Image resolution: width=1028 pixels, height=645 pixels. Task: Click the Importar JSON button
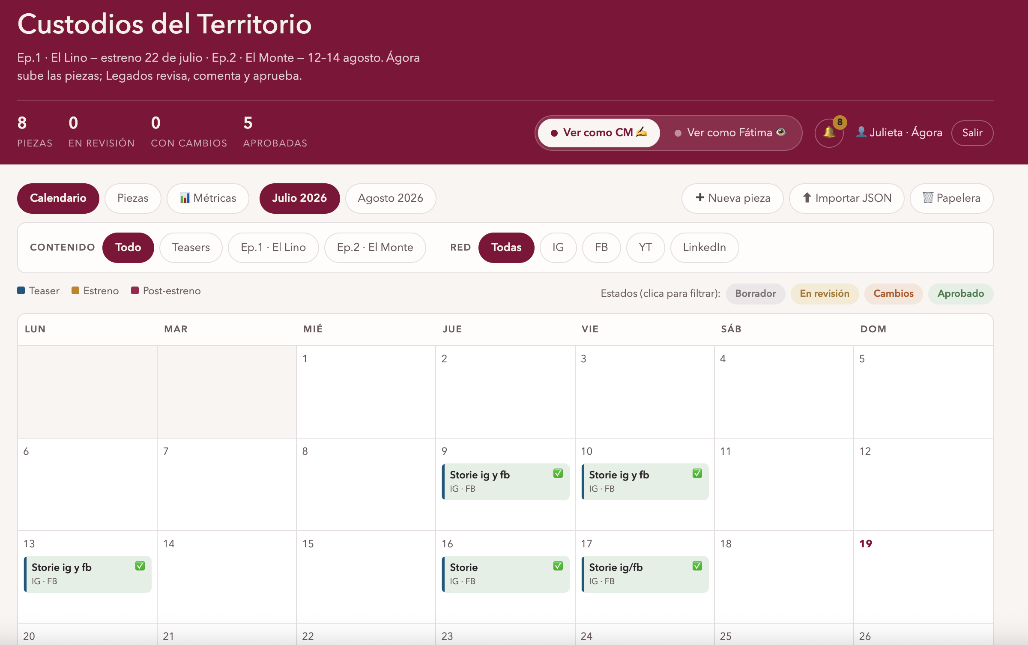[847, 198]
